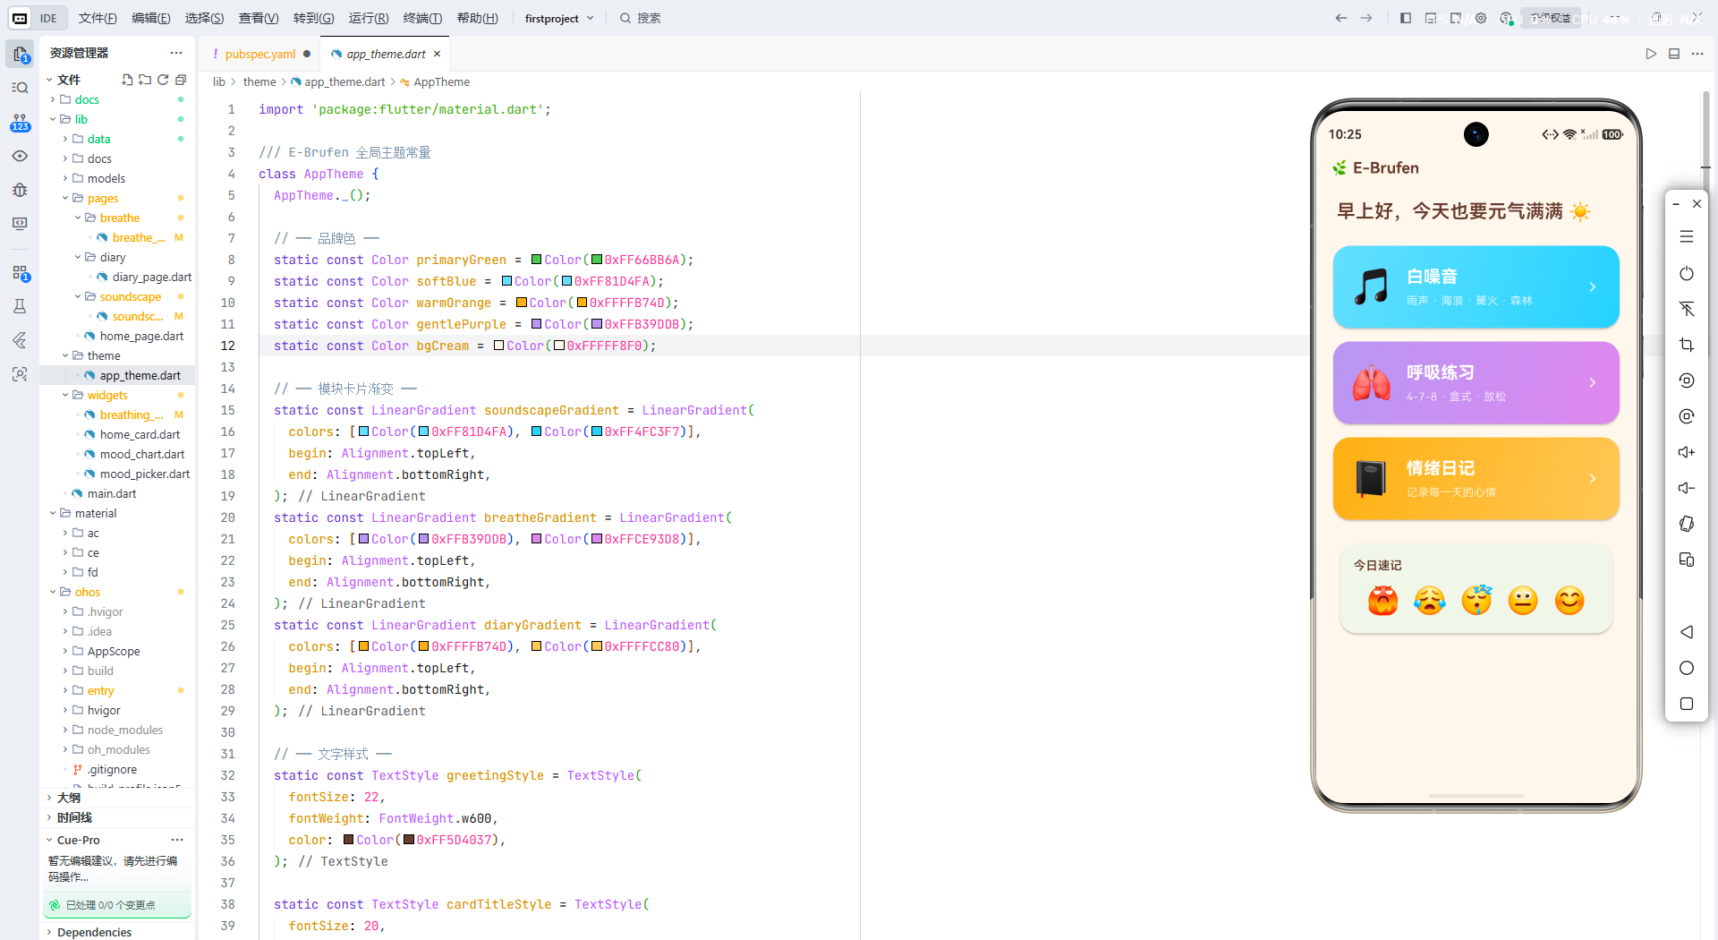Run the current Dart file
Screen dimensions: 1718x940
point(1651,54)
